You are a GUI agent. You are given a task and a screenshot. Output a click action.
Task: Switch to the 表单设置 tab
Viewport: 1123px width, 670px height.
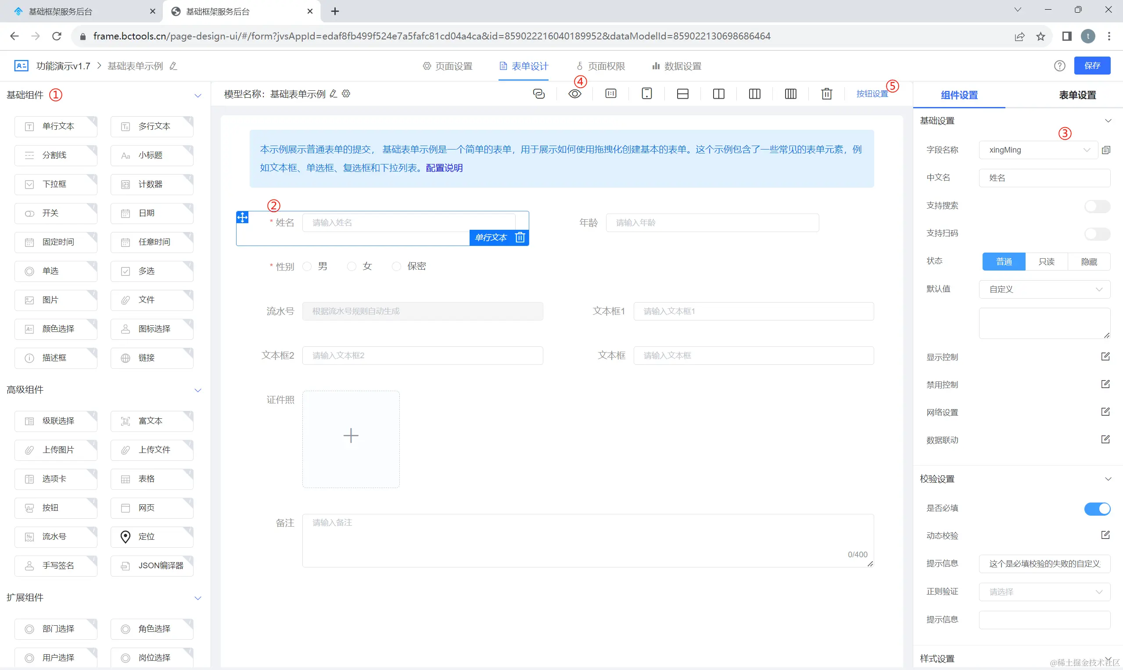(1077, 95)
